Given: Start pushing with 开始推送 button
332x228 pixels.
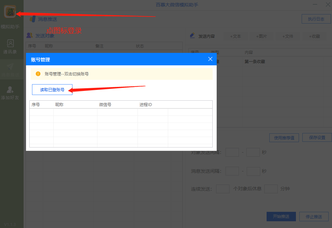Looking at the screenshot, I should coord(281,217).
